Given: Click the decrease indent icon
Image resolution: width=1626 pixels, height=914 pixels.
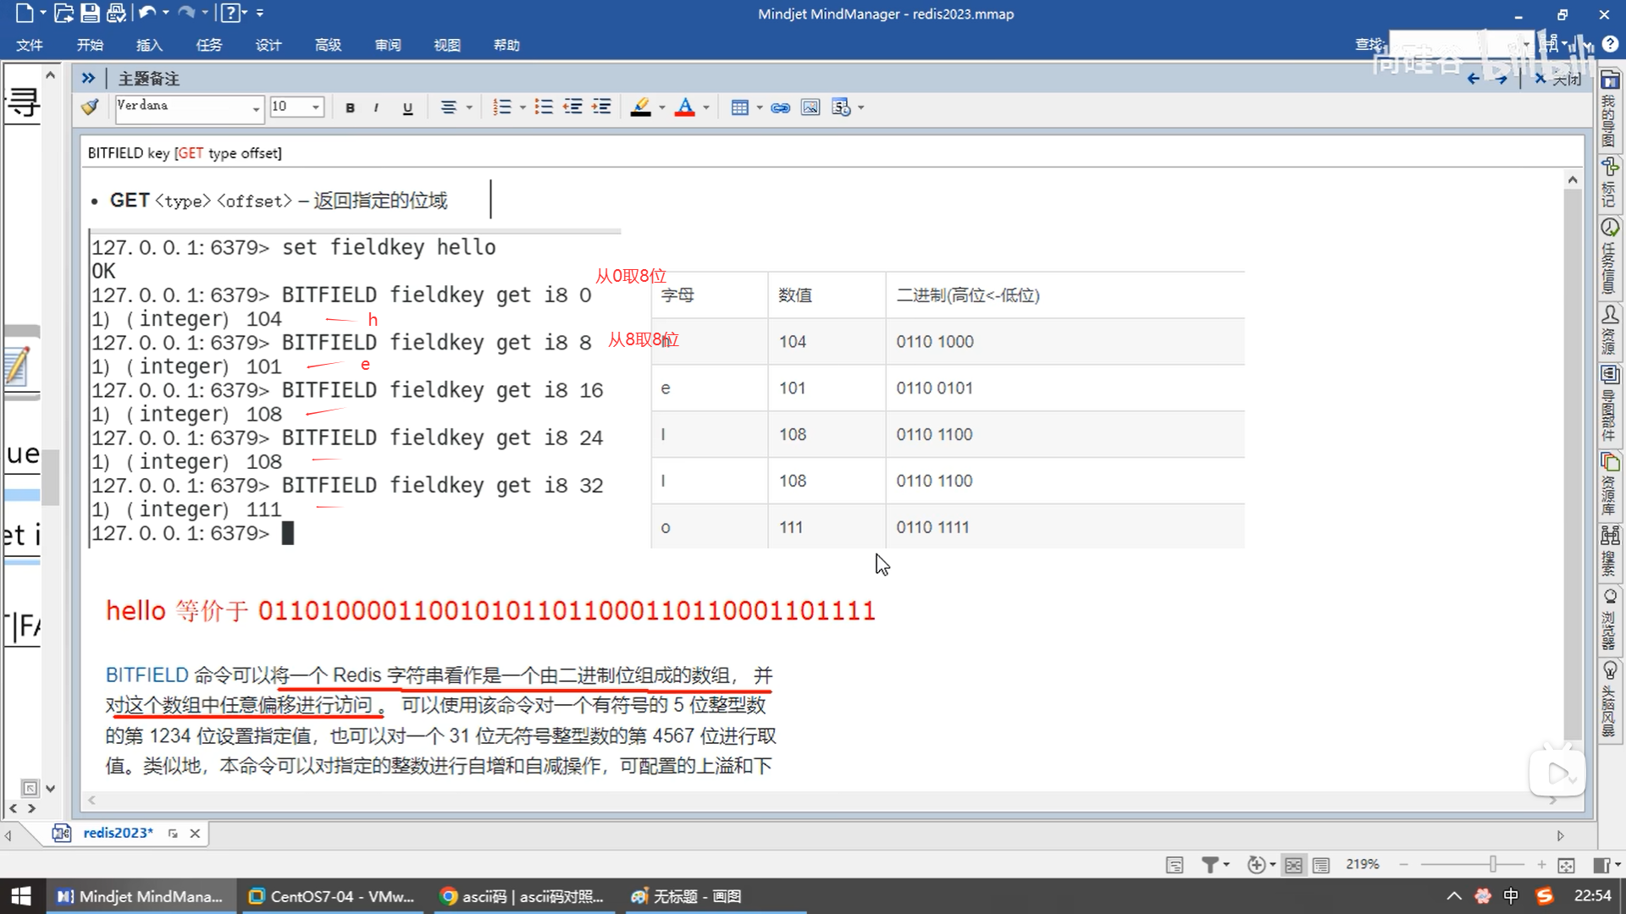Looking at the screenshot, I should tap(572, 107).
